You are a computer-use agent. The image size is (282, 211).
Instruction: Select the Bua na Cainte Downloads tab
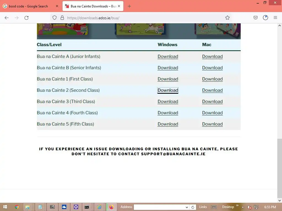click(x=93, y=6)
